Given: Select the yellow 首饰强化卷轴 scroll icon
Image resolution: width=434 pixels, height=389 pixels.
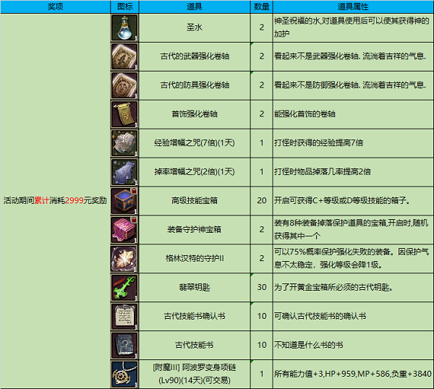Looking at the screenshot, I should pos(124,114).
